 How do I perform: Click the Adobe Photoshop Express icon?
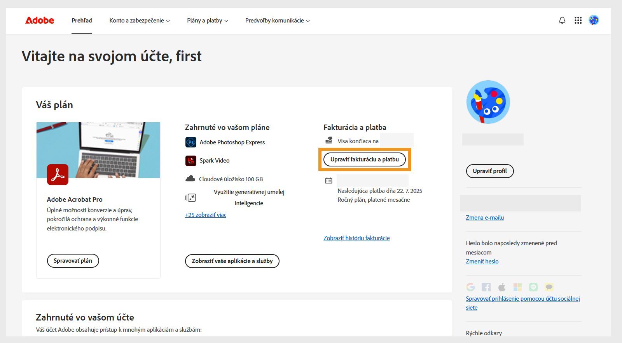click(x=191, y=142)
